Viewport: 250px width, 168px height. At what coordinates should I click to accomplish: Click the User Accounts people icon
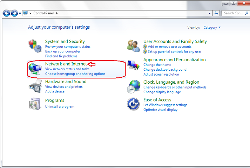coord(133,46)
